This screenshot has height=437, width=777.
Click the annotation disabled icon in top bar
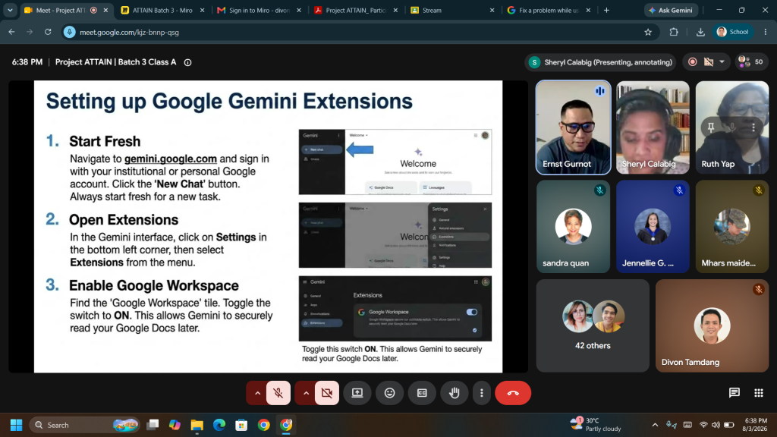(x=709, y=62)
